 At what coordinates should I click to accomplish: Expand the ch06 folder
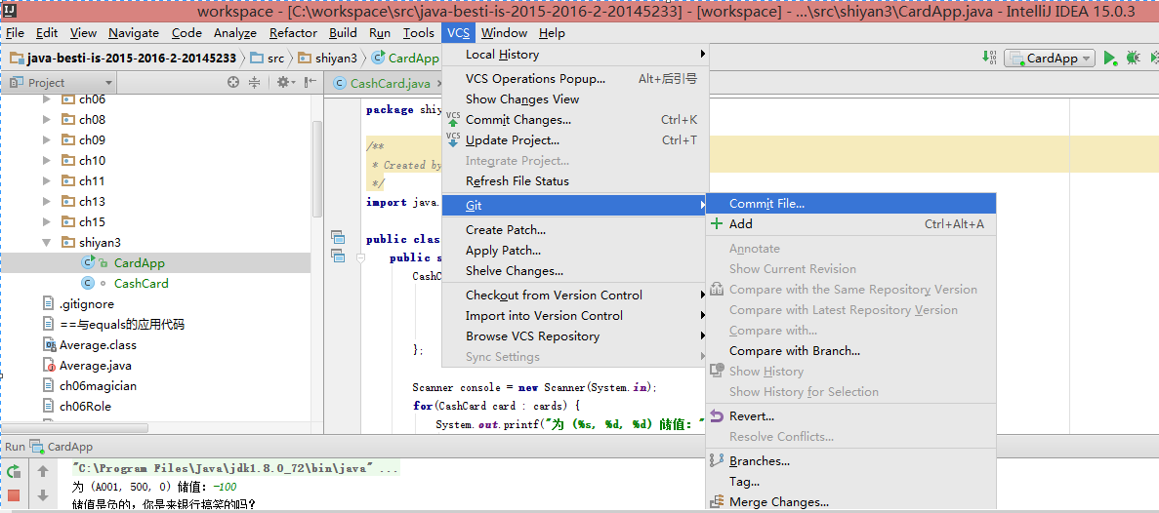[x=47, y=99]
